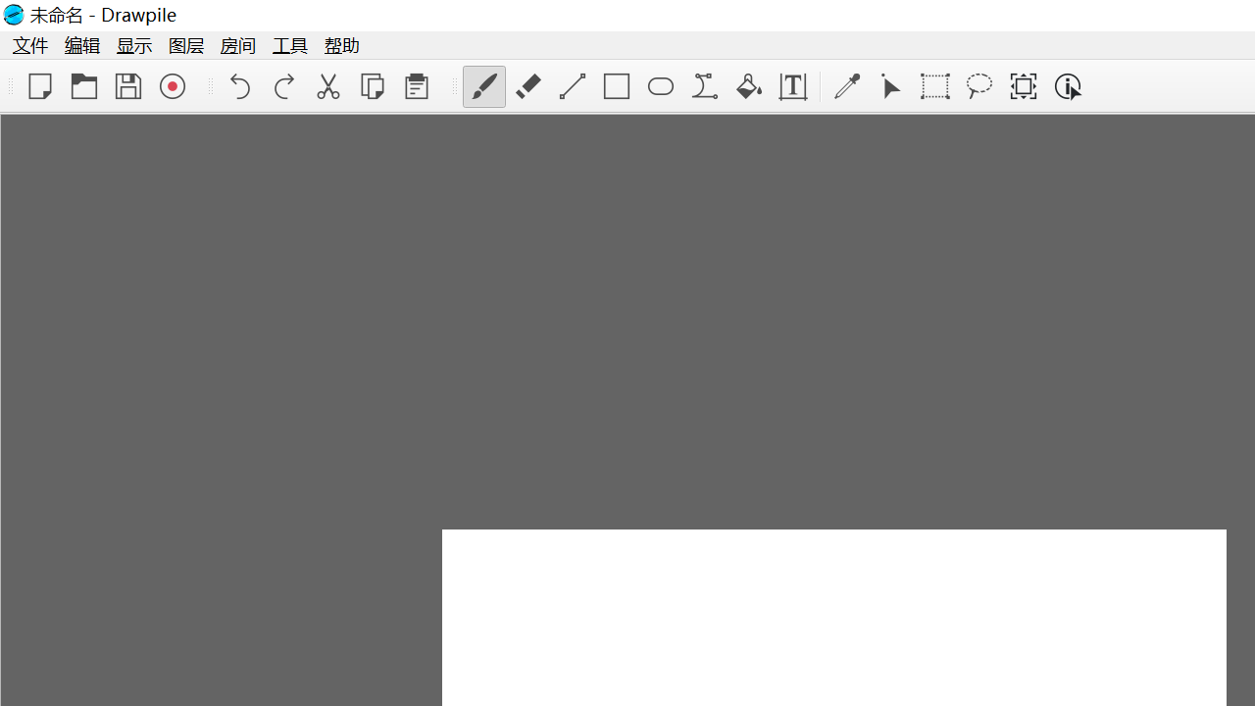Select the Rectangular selection tool
The height and width of the screenshot is (706, 1255).
[935, 86]
